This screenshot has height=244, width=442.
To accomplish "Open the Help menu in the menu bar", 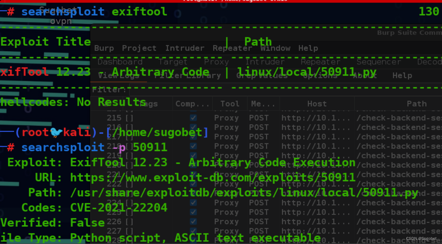I will 308,48.
